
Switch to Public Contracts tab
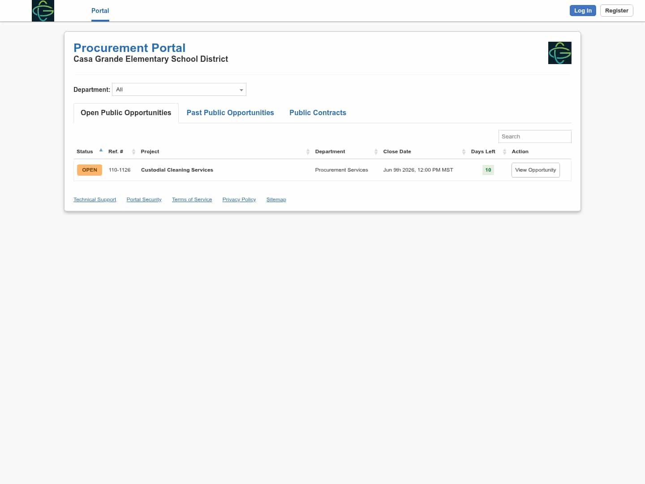318,113
